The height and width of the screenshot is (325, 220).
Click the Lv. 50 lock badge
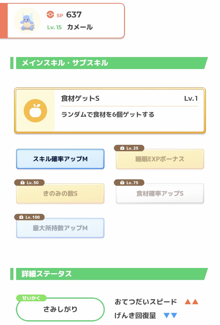coord(29,183)
